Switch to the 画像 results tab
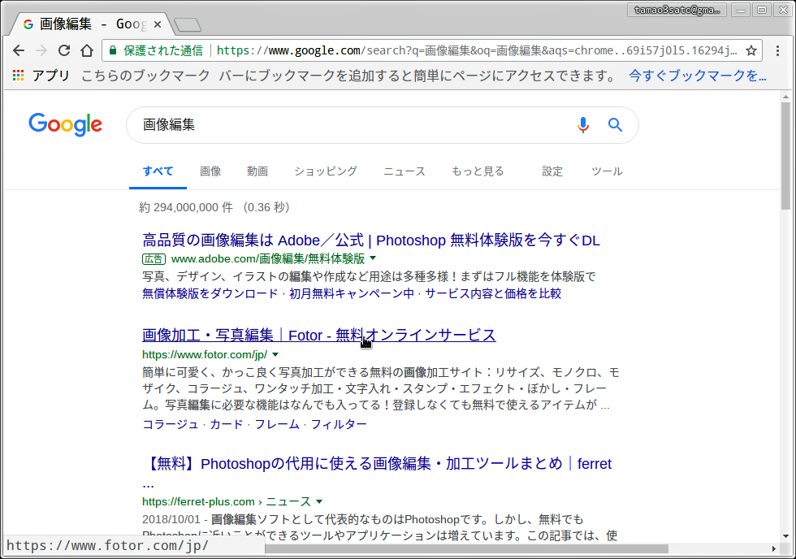The height and width of the screenshot is (559, 796). (210, 171)
